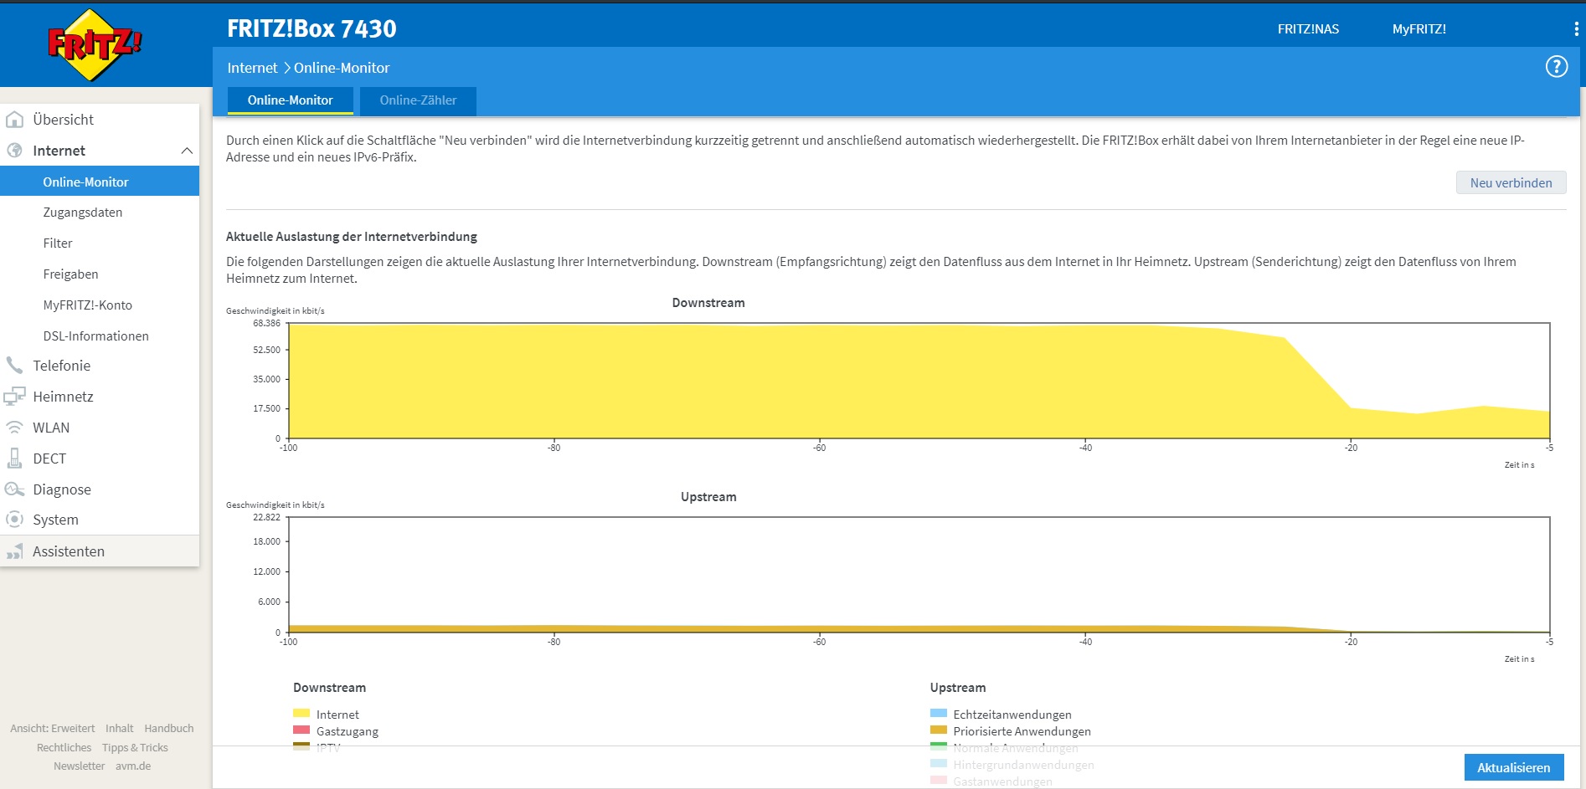Open the Inhalt footer link
Viewport: 1586px width, 789px height.
click(x=119, y=729)
